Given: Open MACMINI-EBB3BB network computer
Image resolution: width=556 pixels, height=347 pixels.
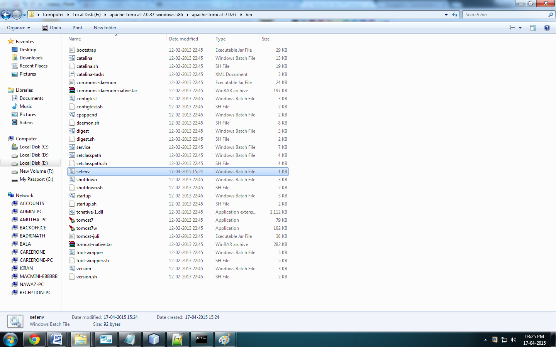Looking at the screenshot, I should pos(39,276).
